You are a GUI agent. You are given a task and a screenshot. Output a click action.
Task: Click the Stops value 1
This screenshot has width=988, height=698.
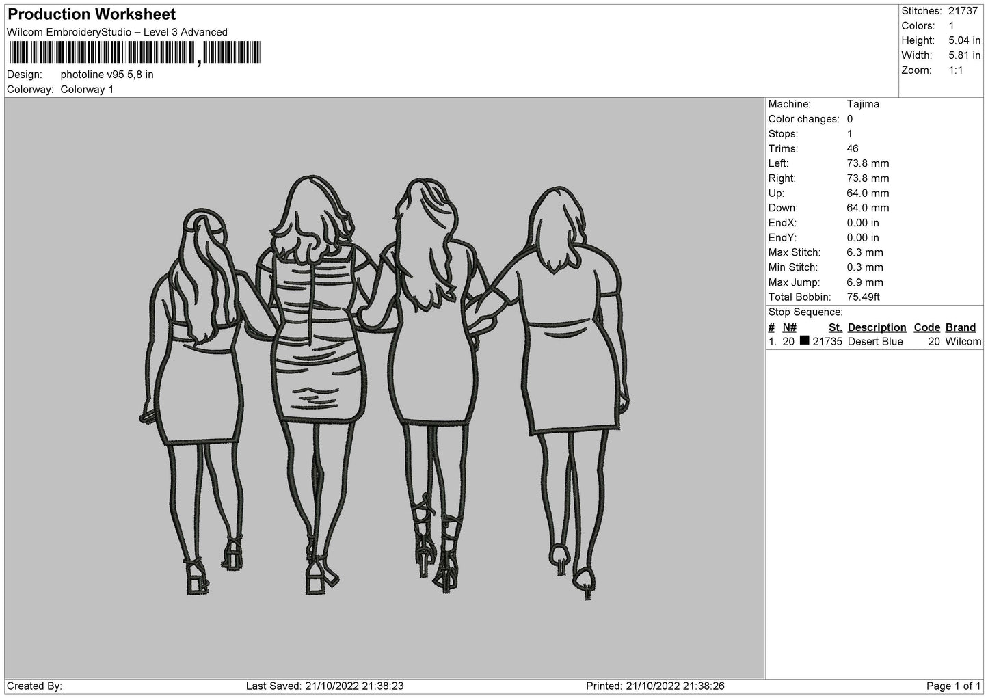click(850, 134)
